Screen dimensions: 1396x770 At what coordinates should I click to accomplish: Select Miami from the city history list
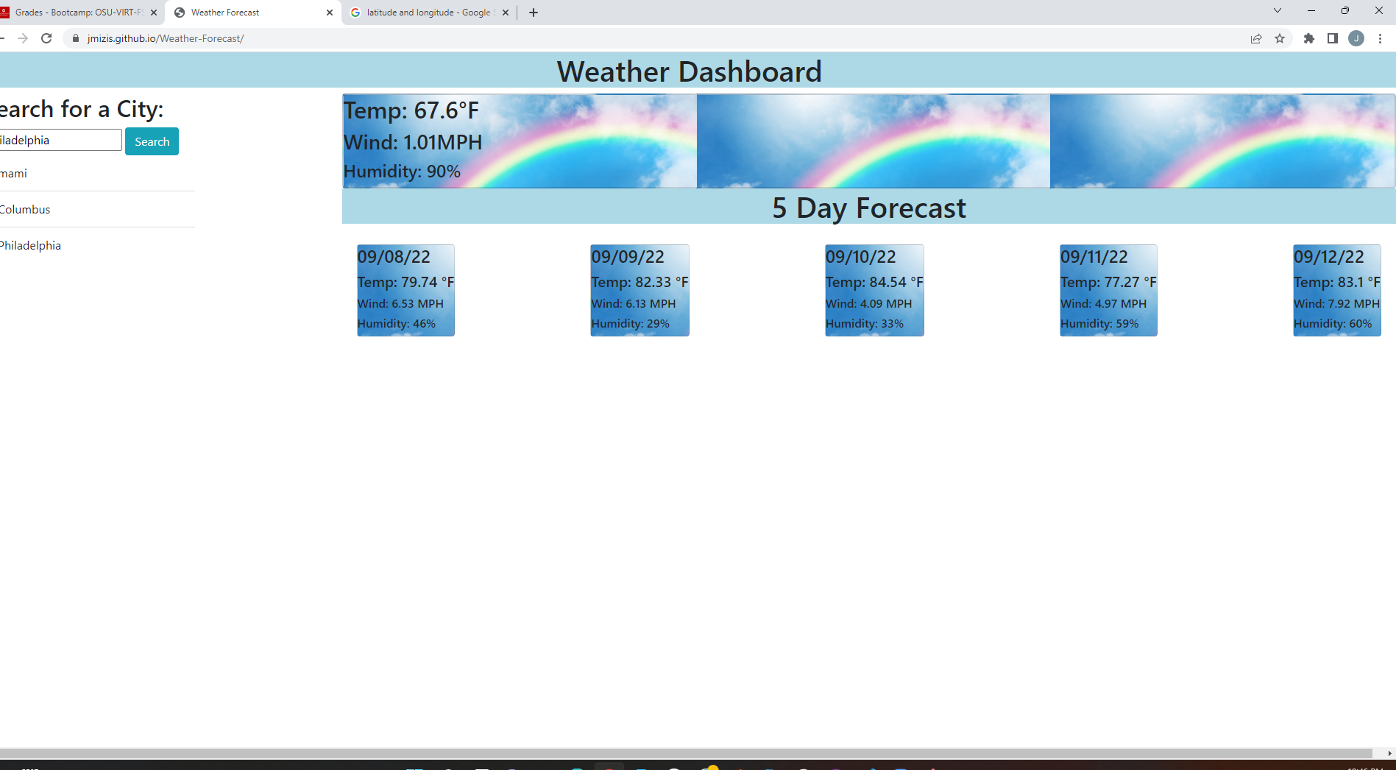(13, 173)
